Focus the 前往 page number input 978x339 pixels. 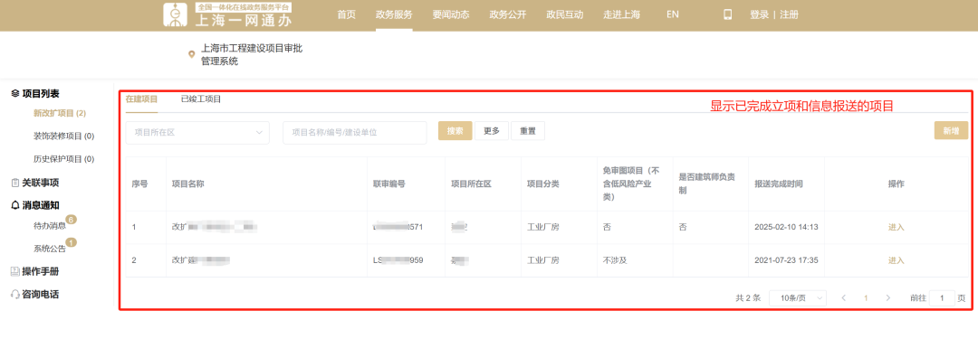coord(942,298)
